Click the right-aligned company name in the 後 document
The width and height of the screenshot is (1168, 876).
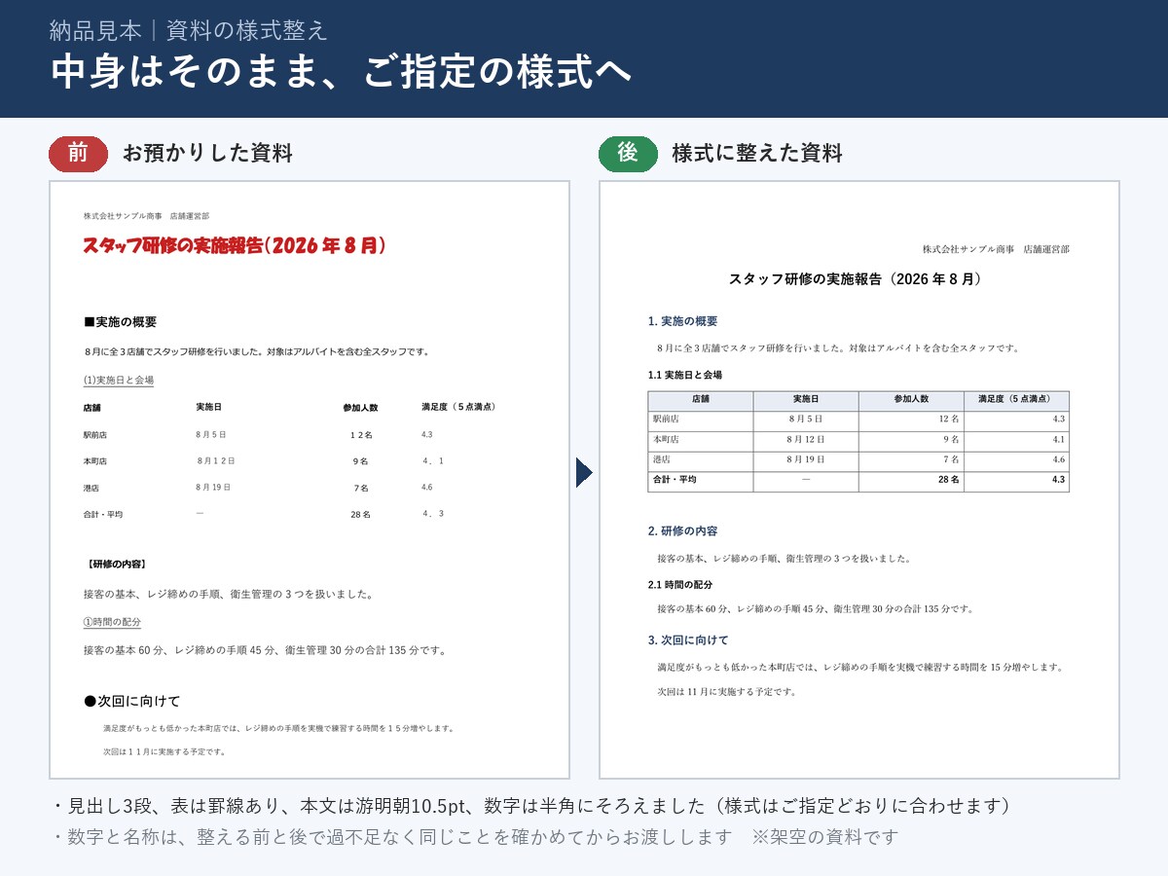996,250
